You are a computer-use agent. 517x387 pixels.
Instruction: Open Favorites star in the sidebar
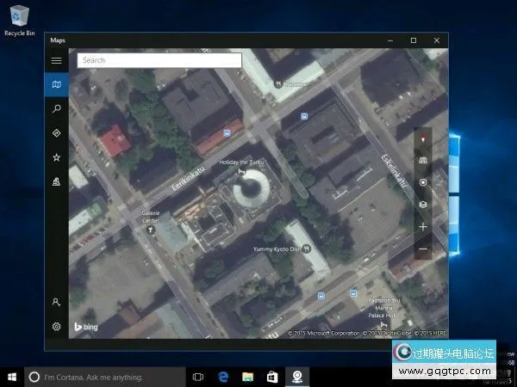(57, 157)
